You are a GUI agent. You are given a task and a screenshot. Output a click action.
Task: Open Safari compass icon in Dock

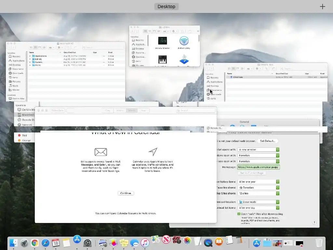45,243
